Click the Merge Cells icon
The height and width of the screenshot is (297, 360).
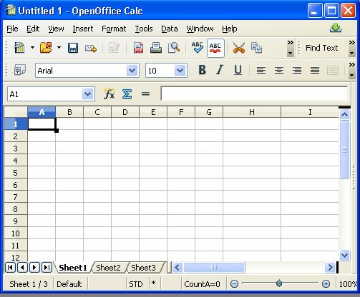tap(333, 71)
